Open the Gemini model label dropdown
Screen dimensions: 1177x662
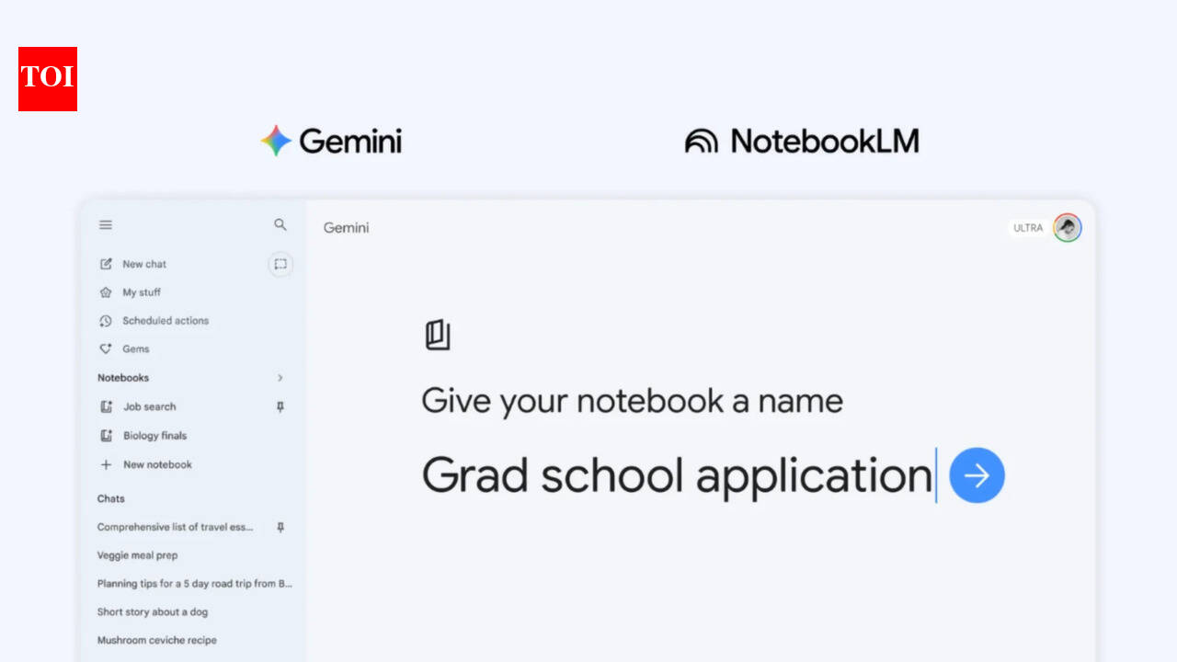[346, 227]
